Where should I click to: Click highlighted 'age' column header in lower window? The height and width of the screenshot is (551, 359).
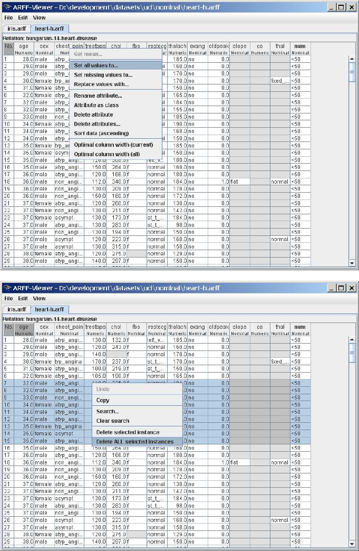click(24, 330)
